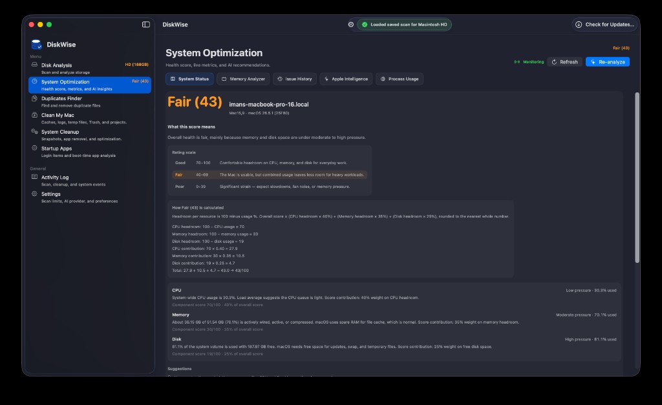Click the Refresh button

(x=564, y=61)
